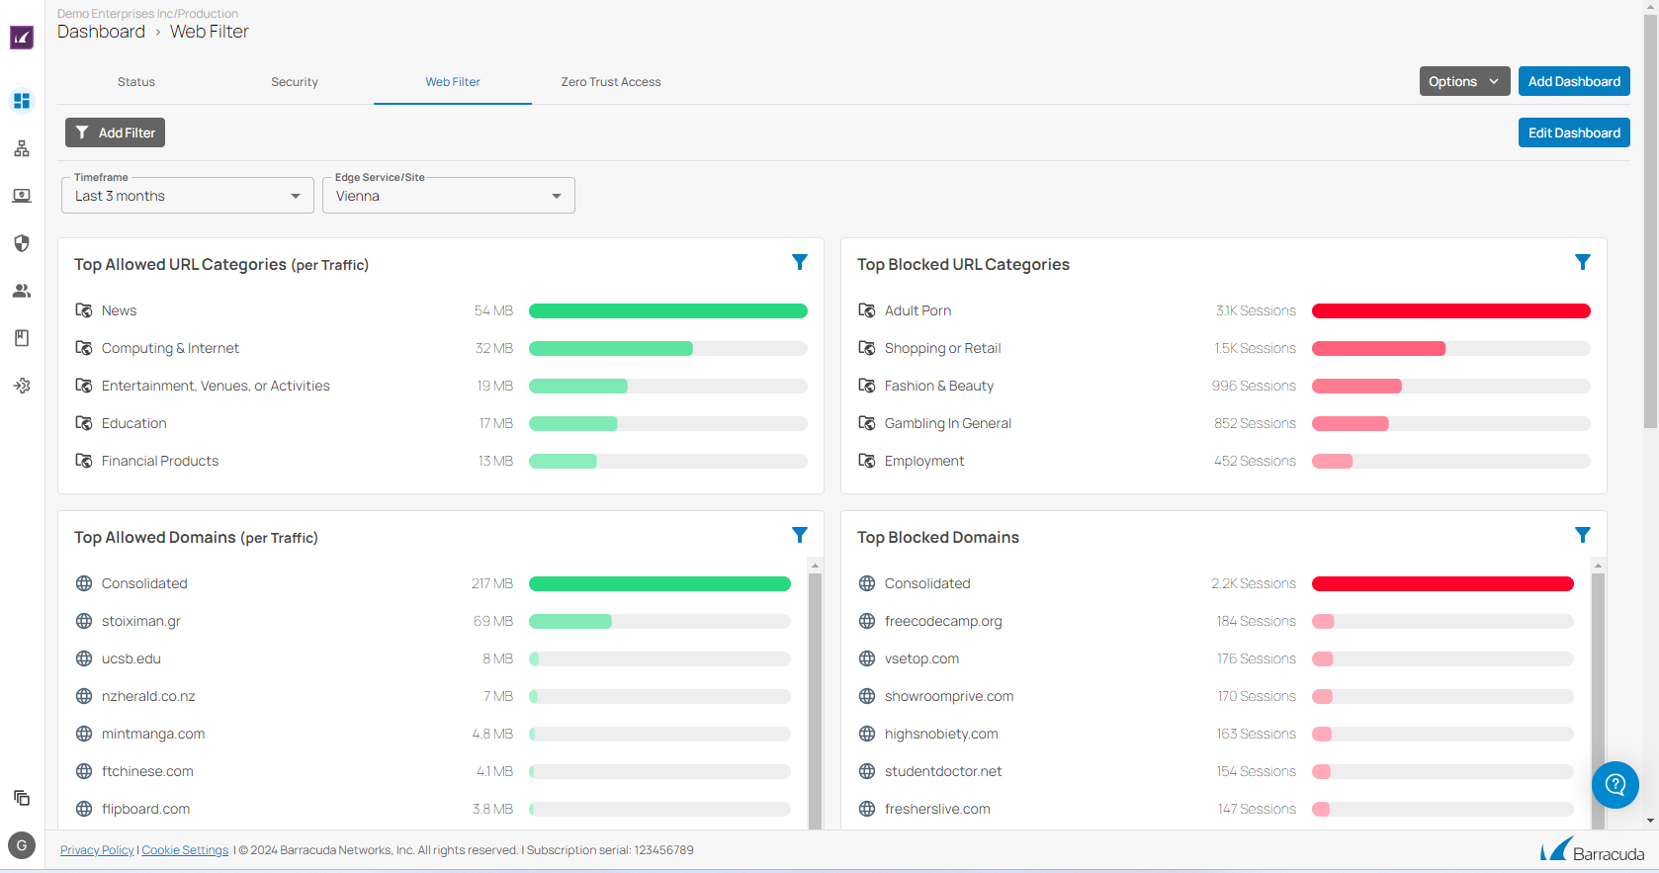Viewport: 1659px width, 873px height.
Task: Open the G user avatar
Action: [x=22, y=845]
